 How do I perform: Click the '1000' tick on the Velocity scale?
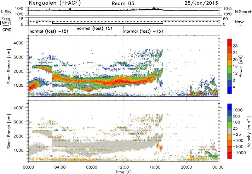point(238,110)
